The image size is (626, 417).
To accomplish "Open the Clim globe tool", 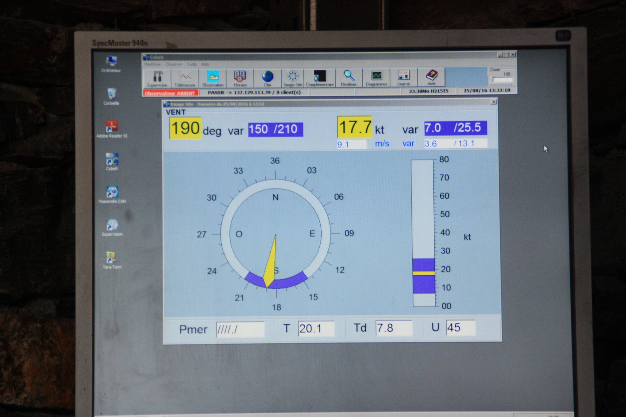I will pos(267,78).
